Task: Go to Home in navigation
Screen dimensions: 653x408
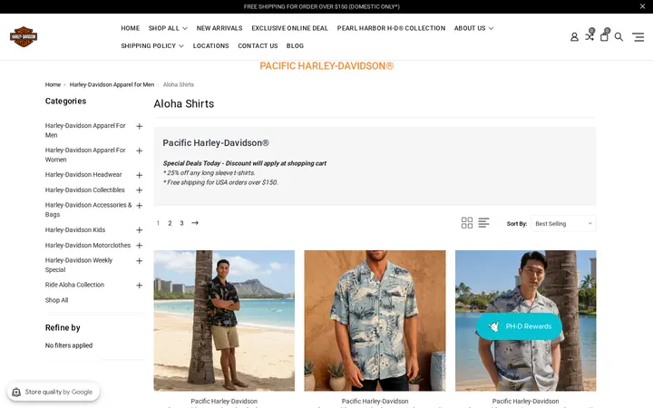Action: point(131,28)
